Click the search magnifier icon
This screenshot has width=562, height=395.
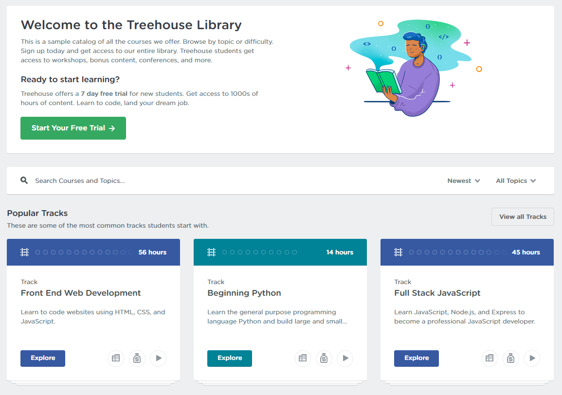pos(24,180)
